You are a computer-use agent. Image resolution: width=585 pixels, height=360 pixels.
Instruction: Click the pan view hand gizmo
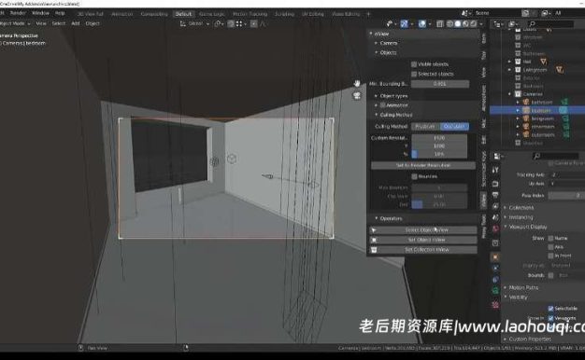[357, 83]
